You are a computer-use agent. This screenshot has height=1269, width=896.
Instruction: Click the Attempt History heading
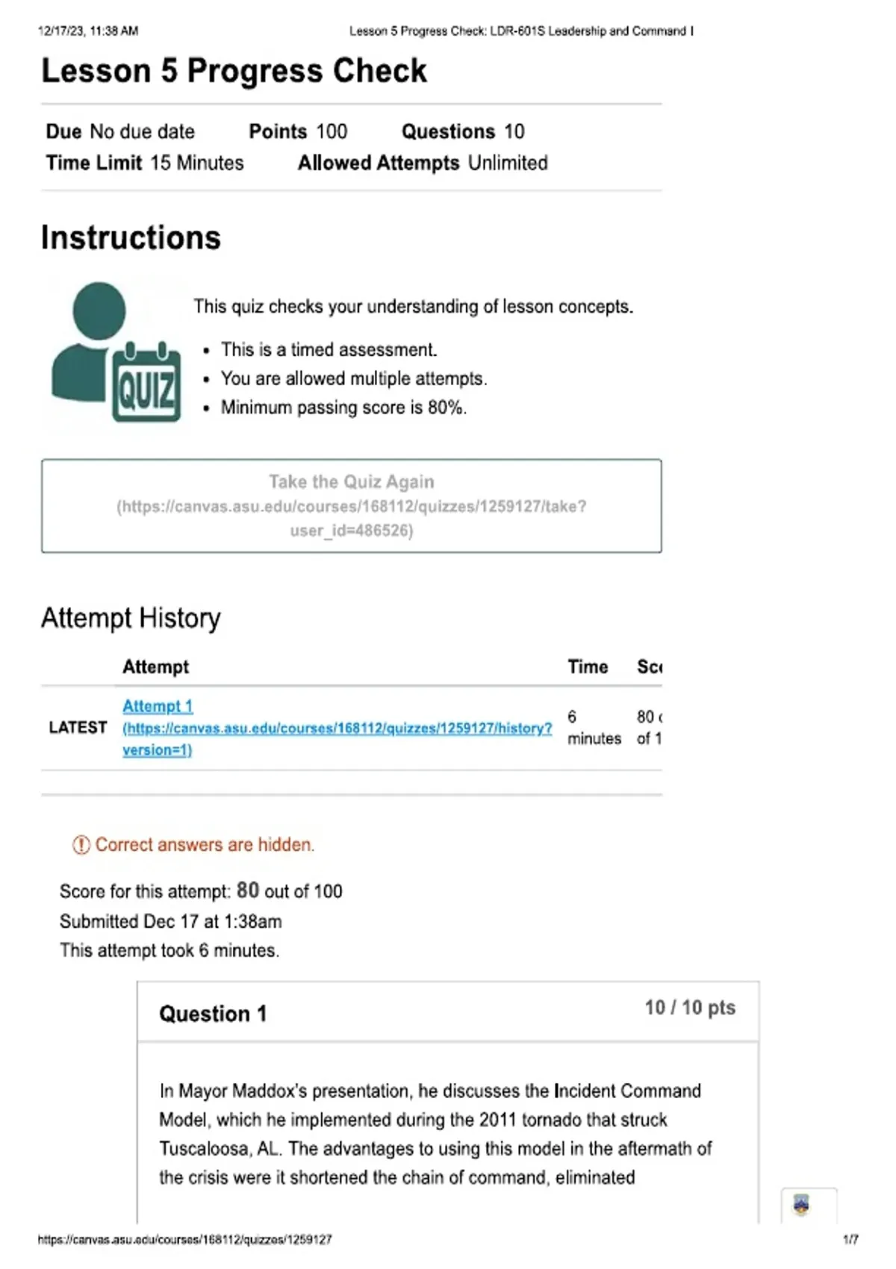point(131,618)
